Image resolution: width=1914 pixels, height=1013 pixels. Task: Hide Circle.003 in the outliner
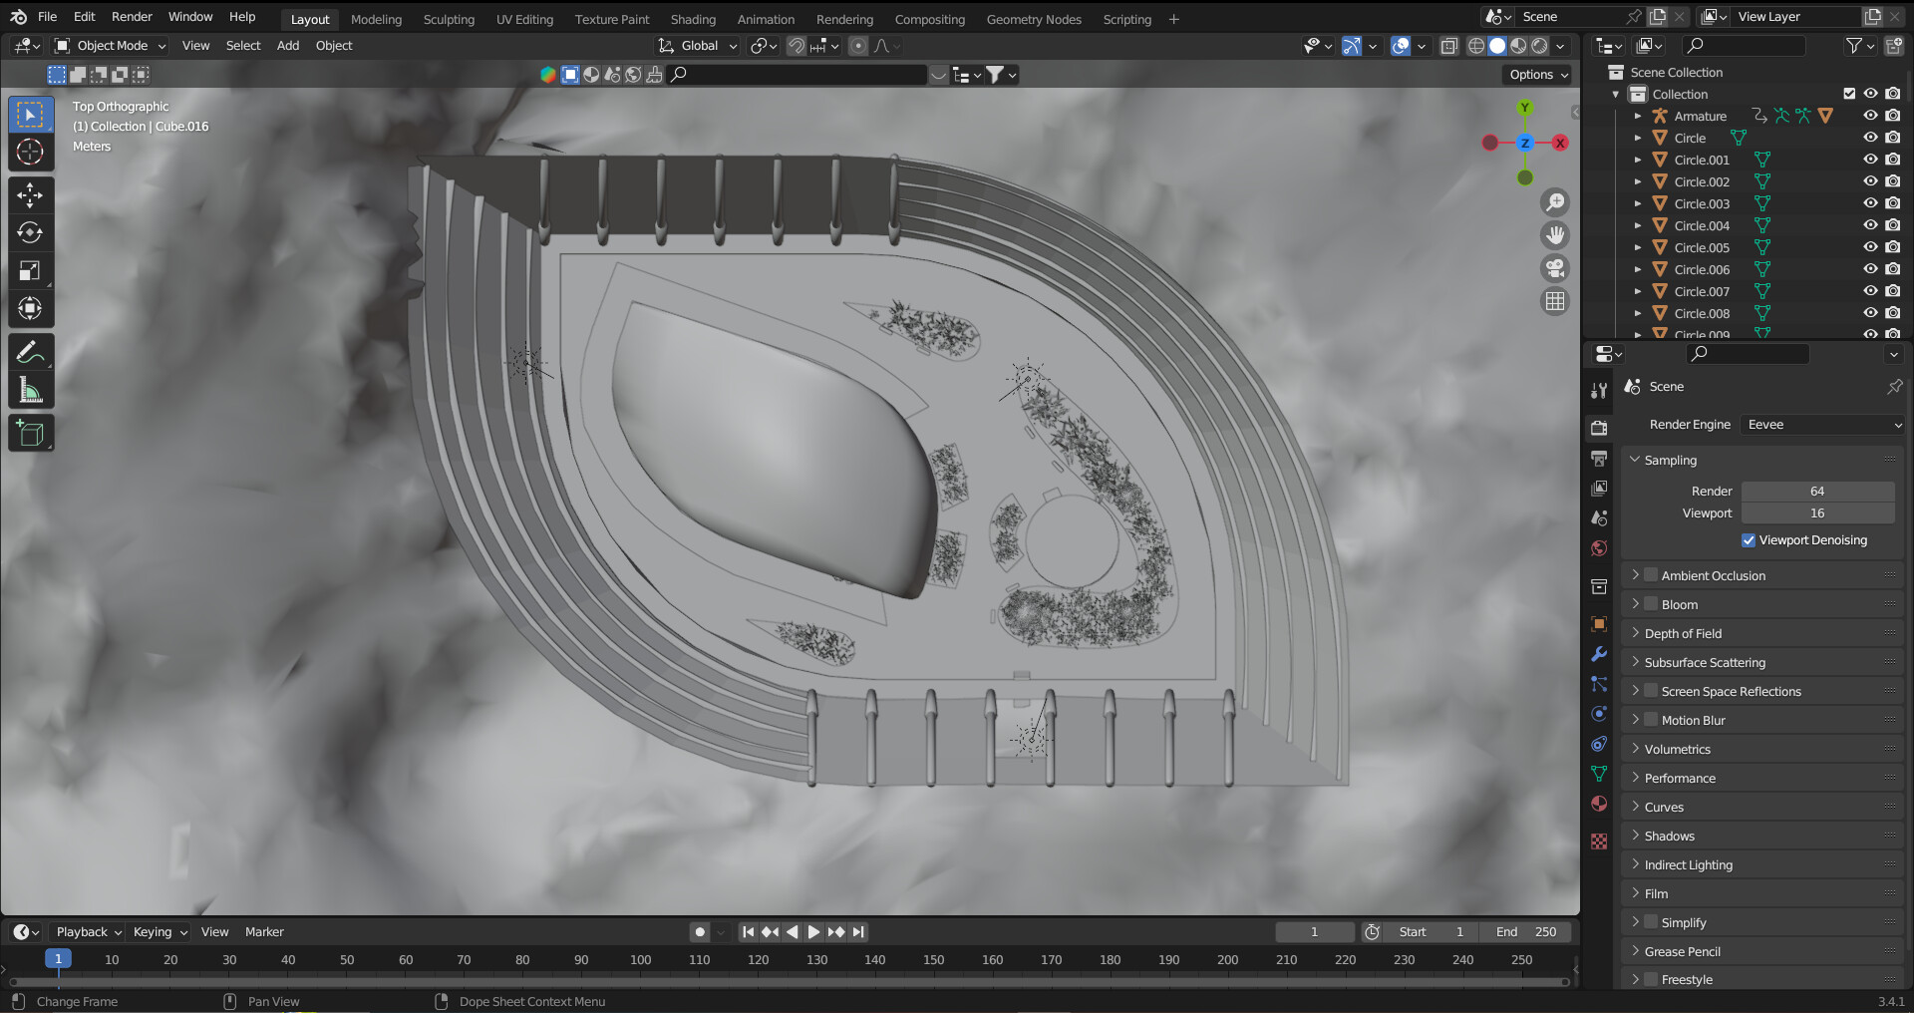tap(1870, 203)
